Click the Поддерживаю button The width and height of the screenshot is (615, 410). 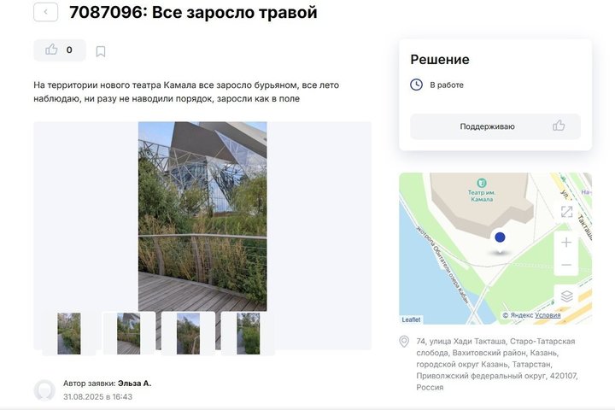(x=495, y=126)
